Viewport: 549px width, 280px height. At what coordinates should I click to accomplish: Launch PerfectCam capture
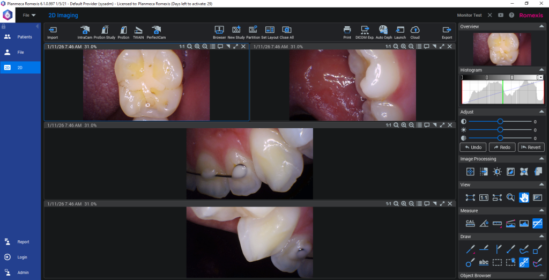[156, 30]
